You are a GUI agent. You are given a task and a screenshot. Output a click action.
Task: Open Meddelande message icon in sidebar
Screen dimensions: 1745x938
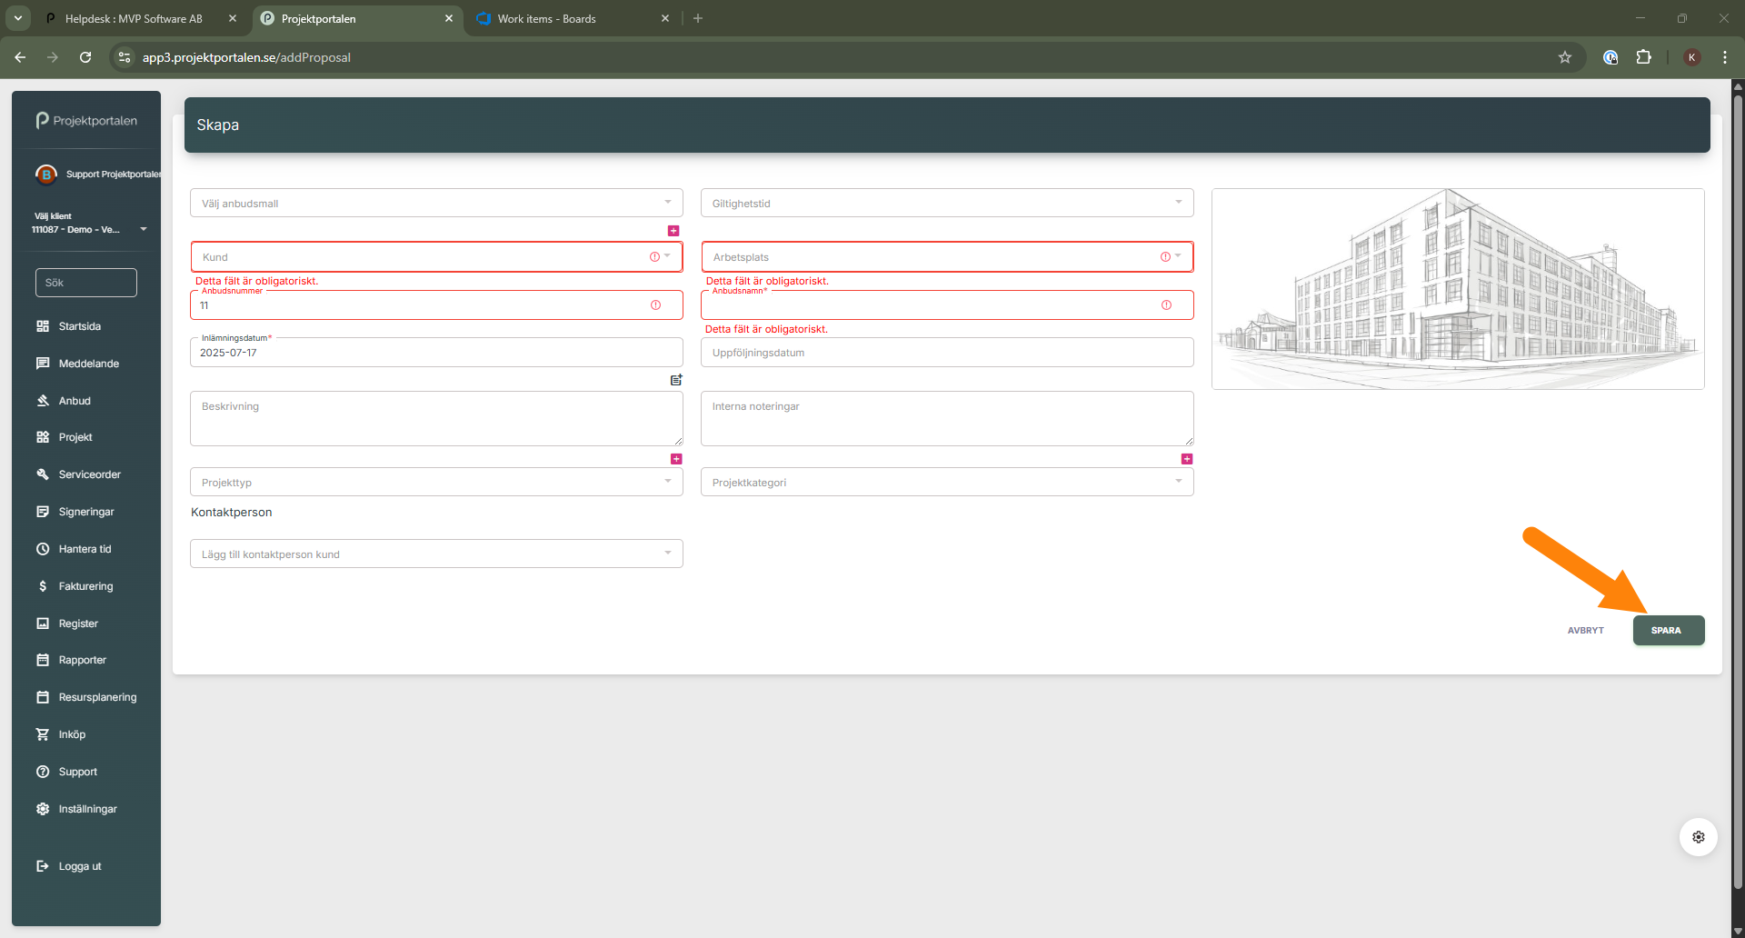click(43, 364)
